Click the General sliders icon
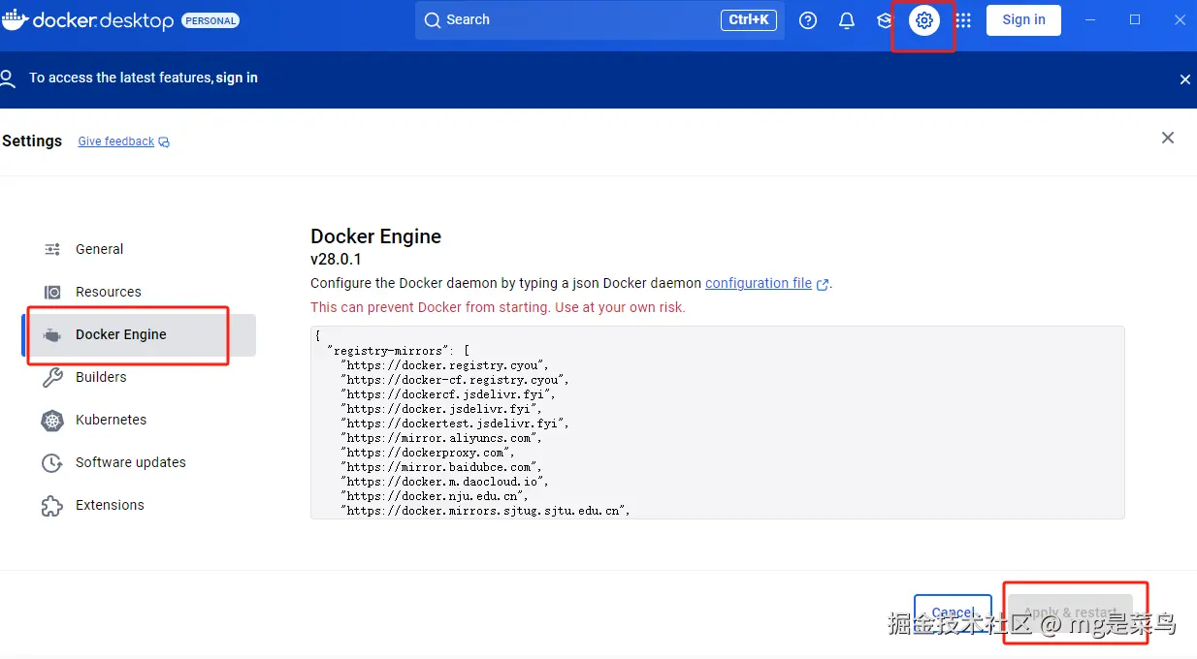Viewport: 1197px width, 659px height. tap(52, 249)
